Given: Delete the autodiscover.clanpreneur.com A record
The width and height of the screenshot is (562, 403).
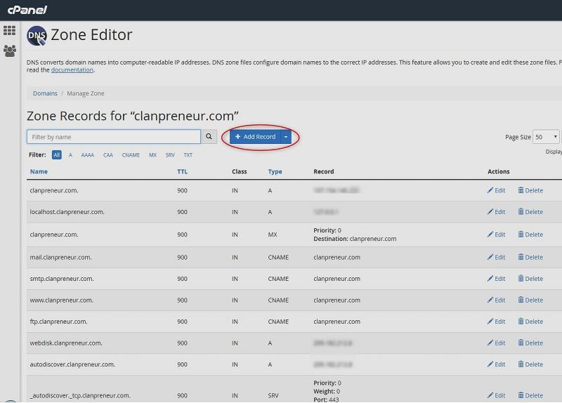Looking at the screenshot, I should (530, 364).
